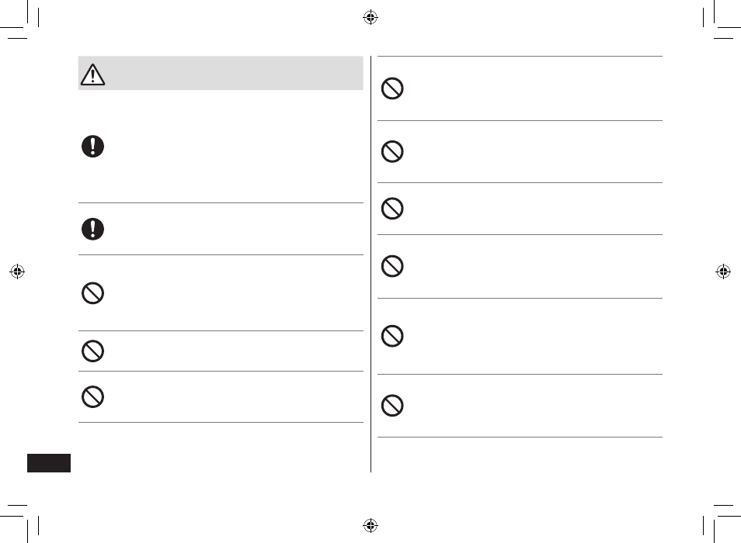Click the crop marks in top-left corner
Viewport: 741px width, 543px height.
[x=19, y=19]
